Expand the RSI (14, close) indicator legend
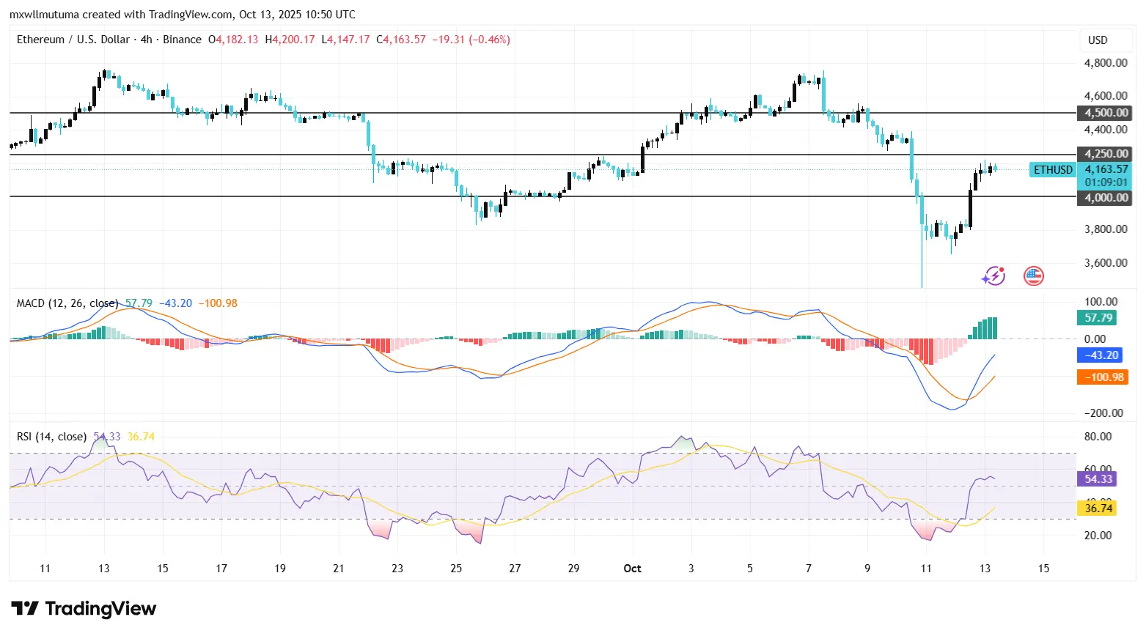Image resolution: width=1146 pixels, height=636 pixels. pyautogui.click(x=51, y=437)
